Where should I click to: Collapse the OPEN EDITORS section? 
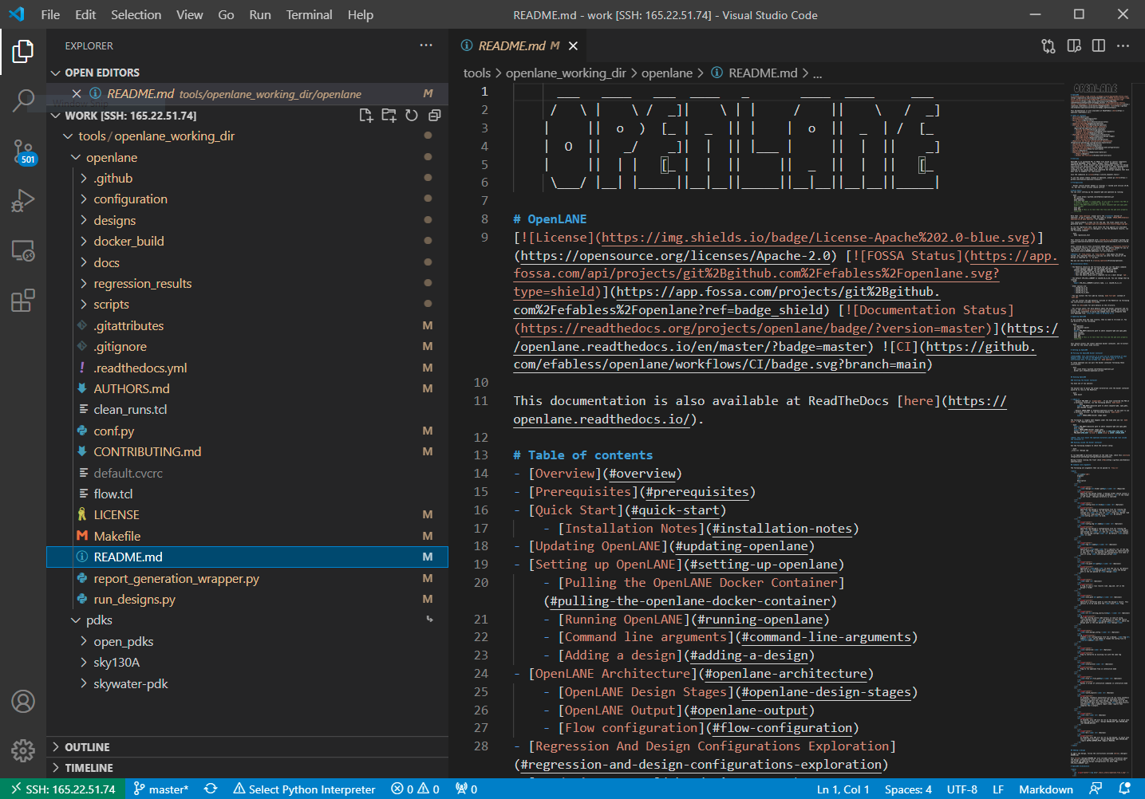coord(101,73)
